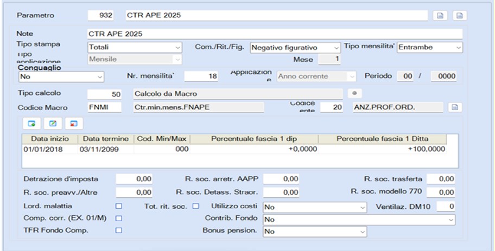This screenshot has width=495, height=251.
Task: Expand the Conguaglio dropdown set to No
Action: tap(61, 76)
